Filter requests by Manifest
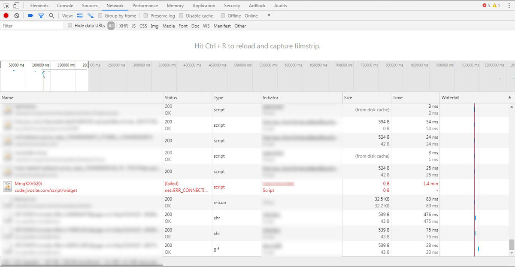Viewport: 515px width, 267px height. pos(222,26)
